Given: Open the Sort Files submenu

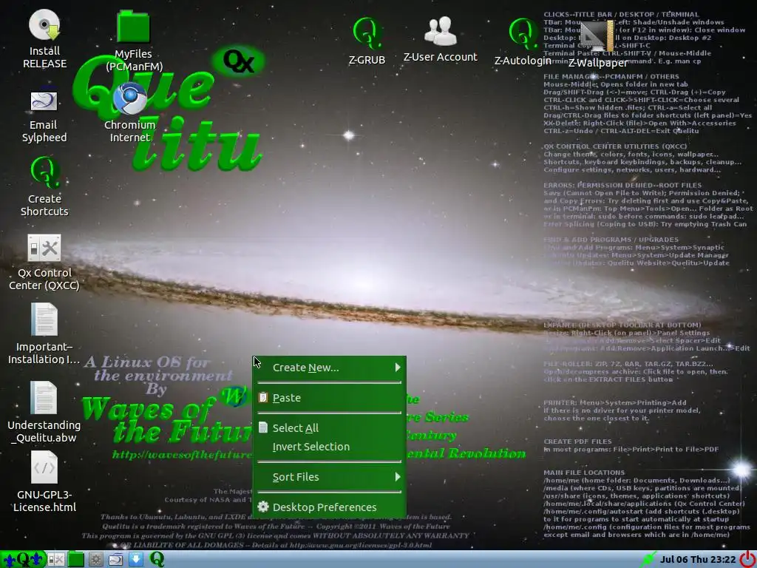Looking at the screenshot, I should pos(329,477).
